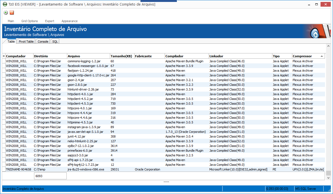Select the jre-8u25-windows-i586.exe row
The width and height of the screenshot is (333, 194).
click(86, 169)
